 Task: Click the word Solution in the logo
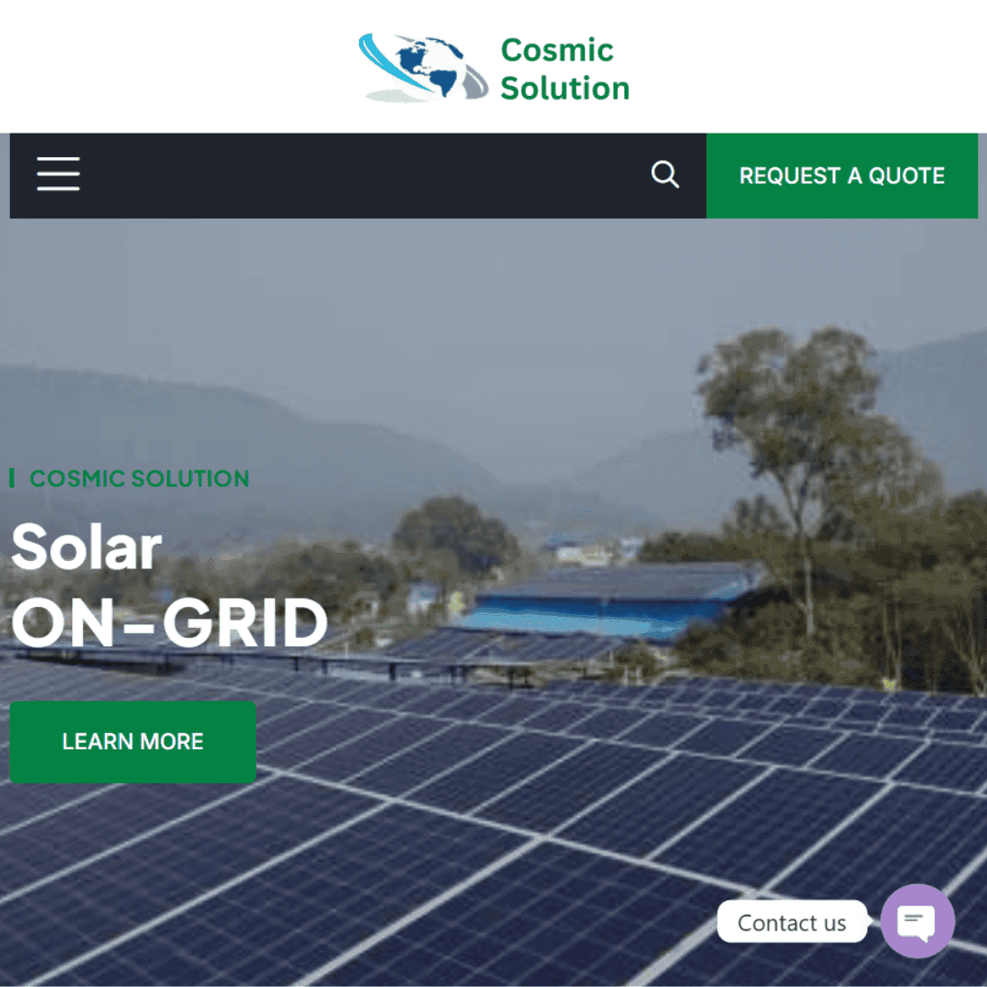pyautogui.click(x=565, y=88)
